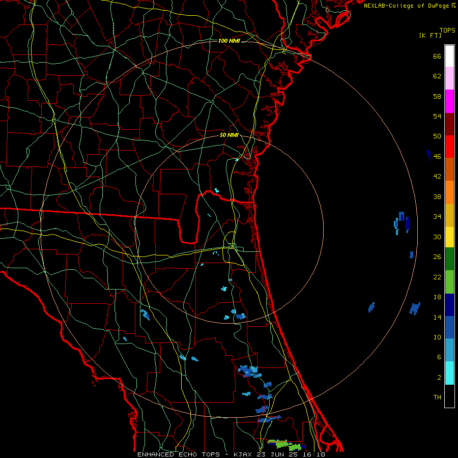
Task: Click the light pink legend swatch
Action: coord(449,78)
